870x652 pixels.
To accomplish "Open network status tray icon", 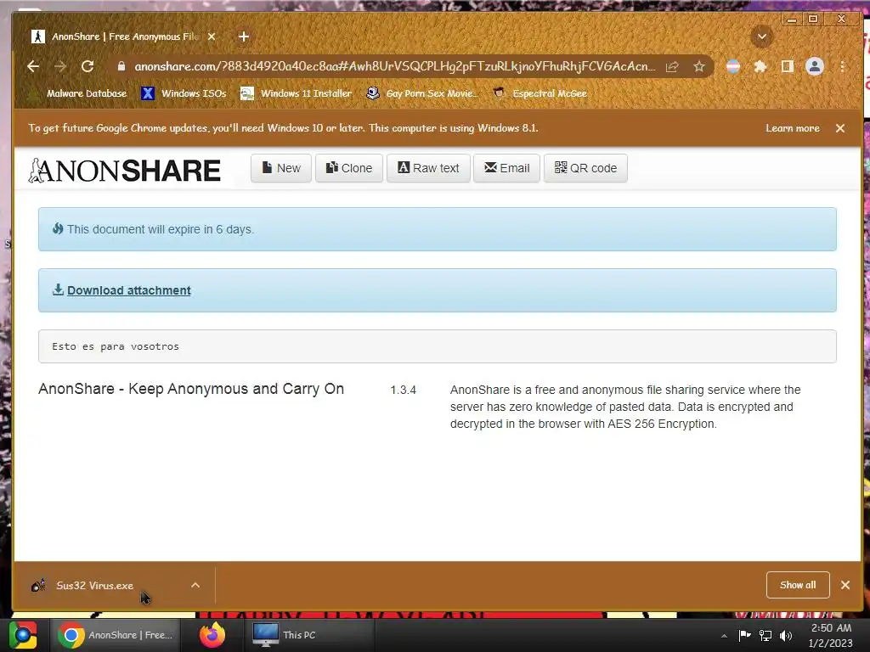I will [x=765, y=635].
